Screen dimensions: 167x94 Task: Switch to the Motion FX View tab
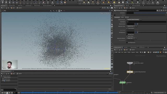tap(37, 5)
